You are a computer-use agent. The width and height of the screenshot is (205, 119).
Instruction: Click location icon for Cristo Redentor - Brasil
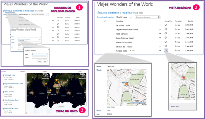point(166,38)
